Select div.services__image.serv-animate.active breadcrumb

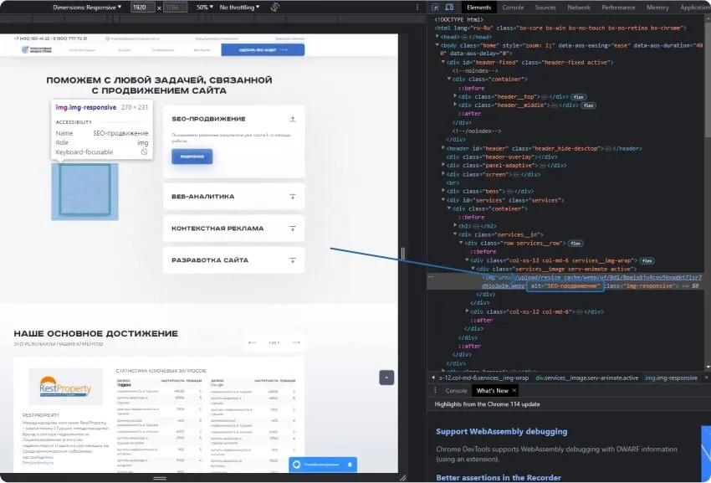coord(586,378)
